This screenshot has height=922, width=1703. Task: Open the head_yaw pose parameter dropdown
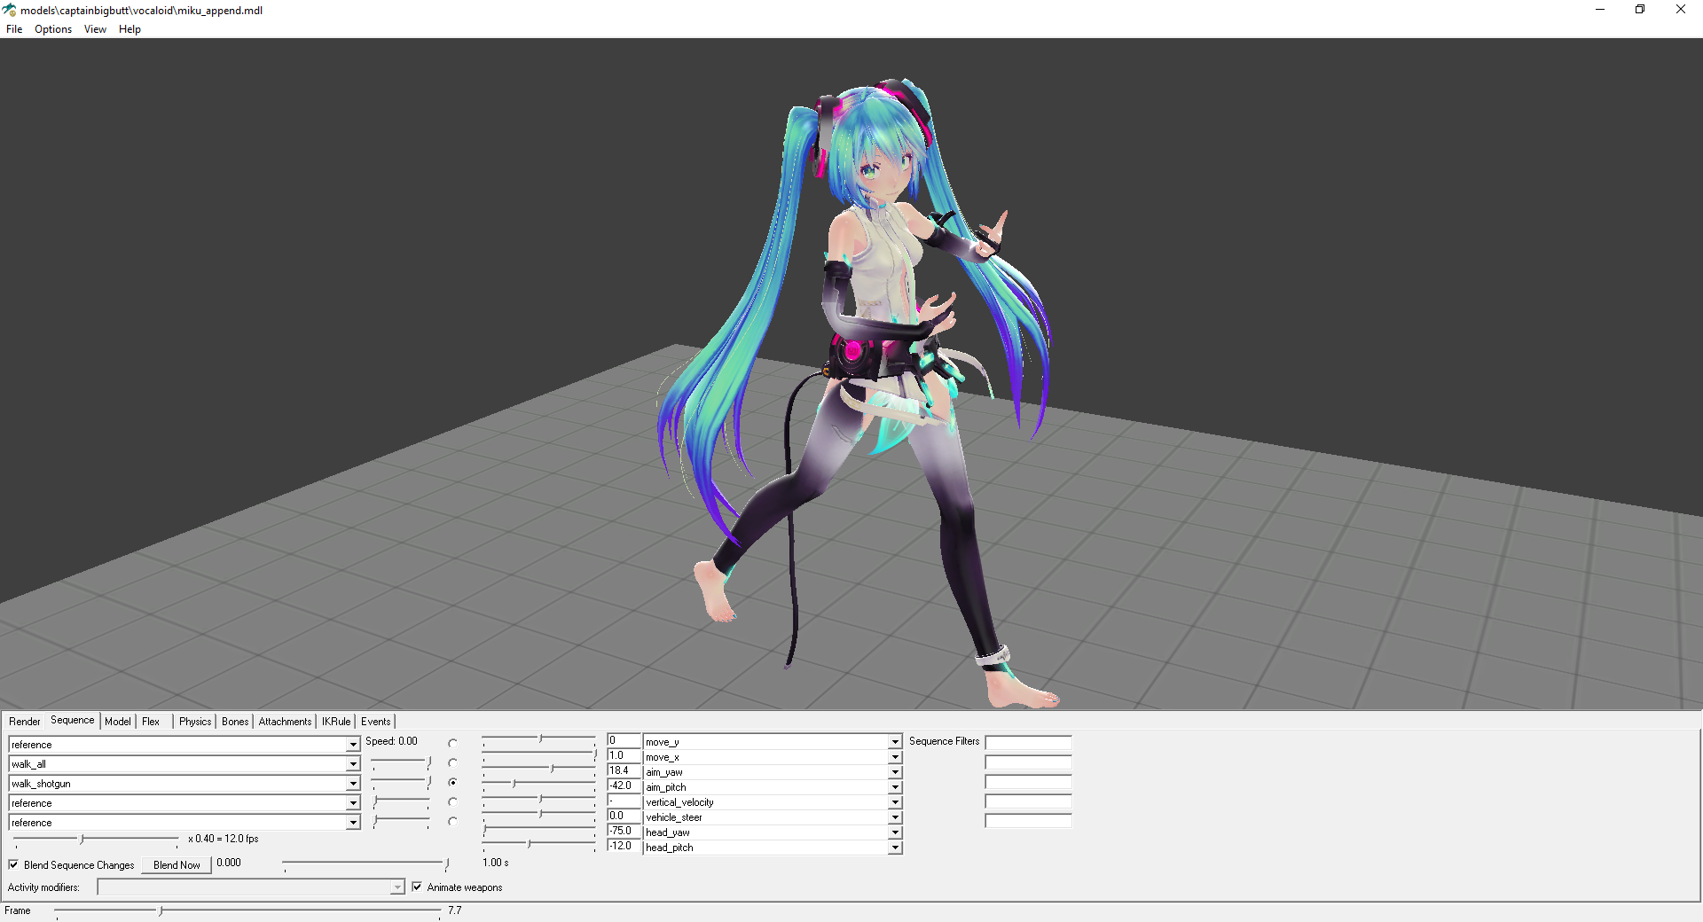895,832
